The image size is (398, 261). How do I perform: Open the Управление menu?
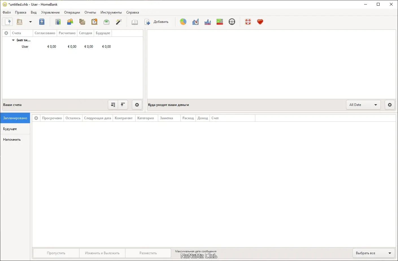tap(50, 12)
